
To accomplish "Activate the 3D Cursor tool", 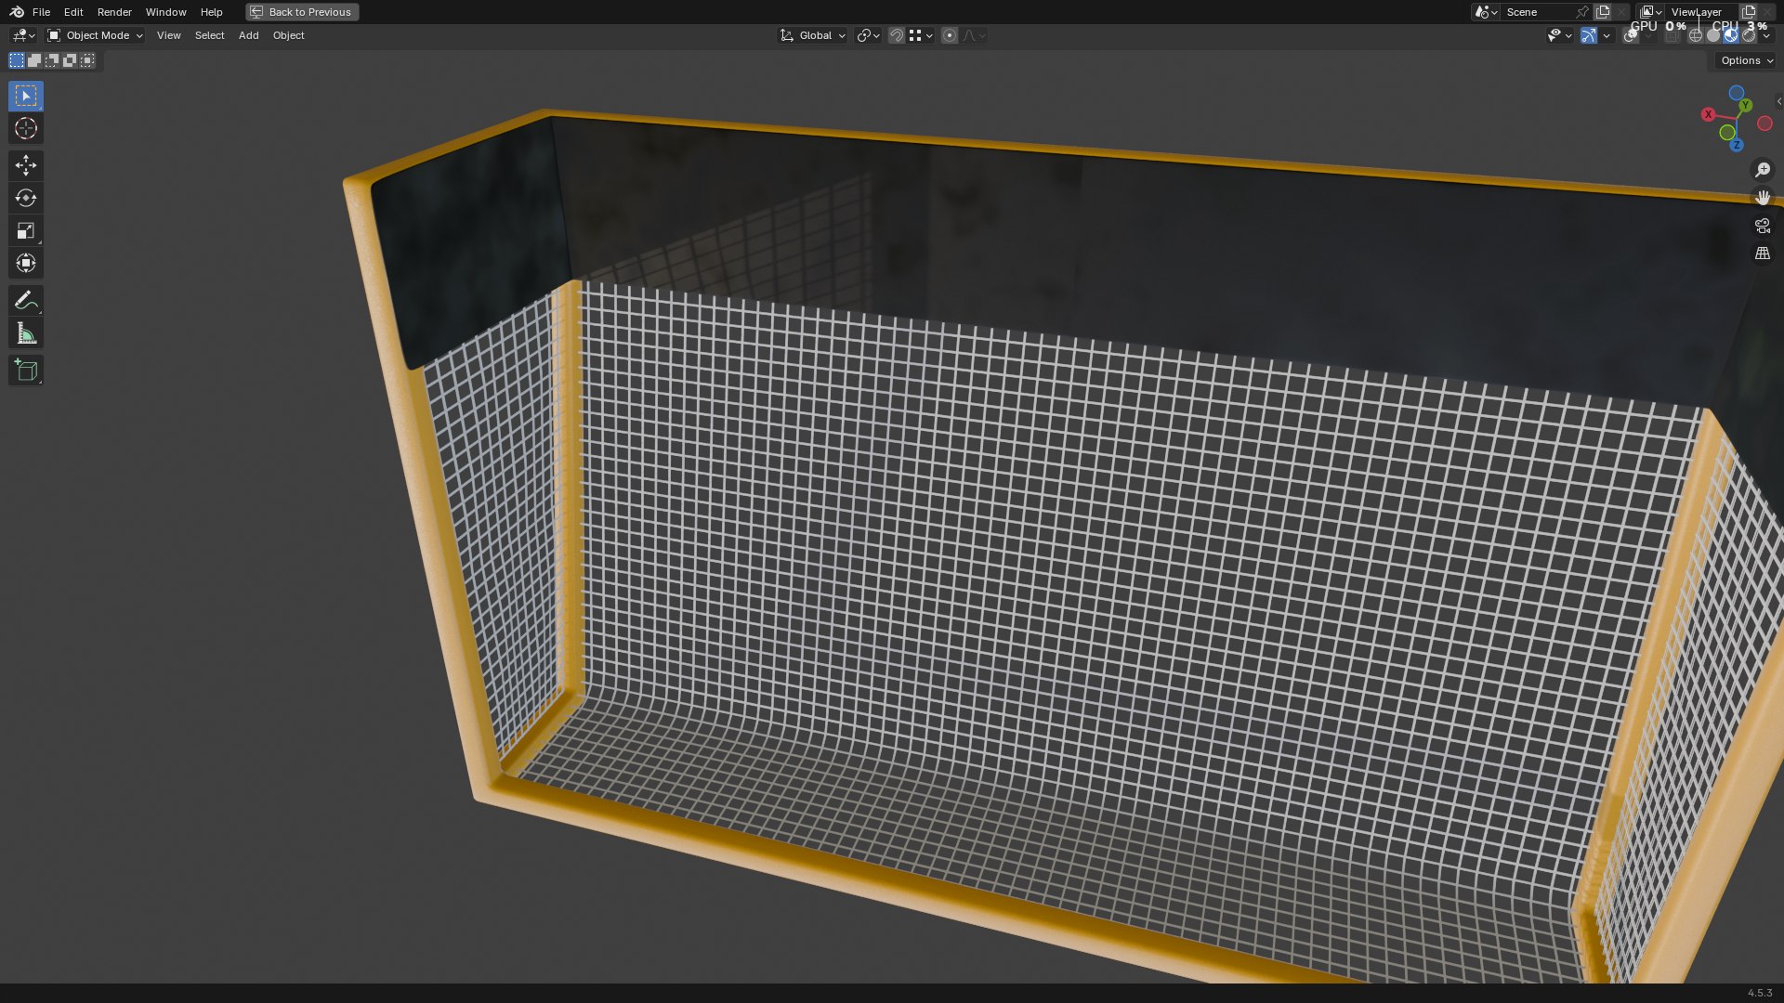I will point(26,128).
